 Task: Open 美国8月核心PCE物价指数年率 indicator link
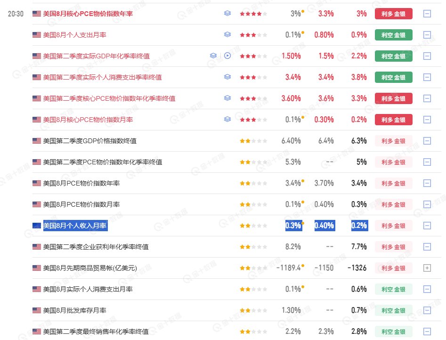tap(88, 14)
